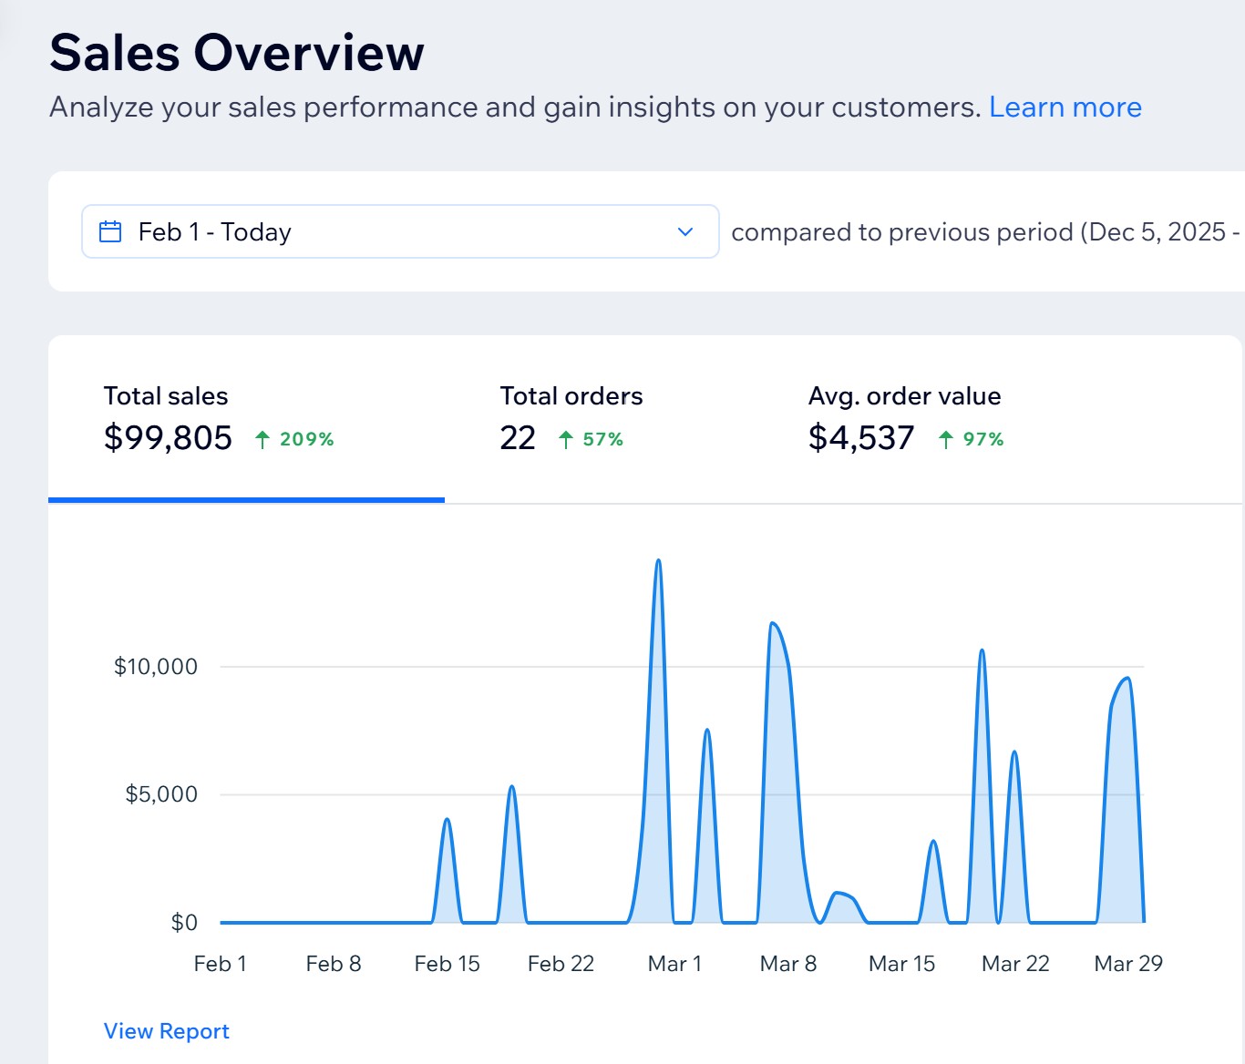Click the $10,000 axis label
The width and height of the screenshot is (1245, 1064).
tap(155, 667)
